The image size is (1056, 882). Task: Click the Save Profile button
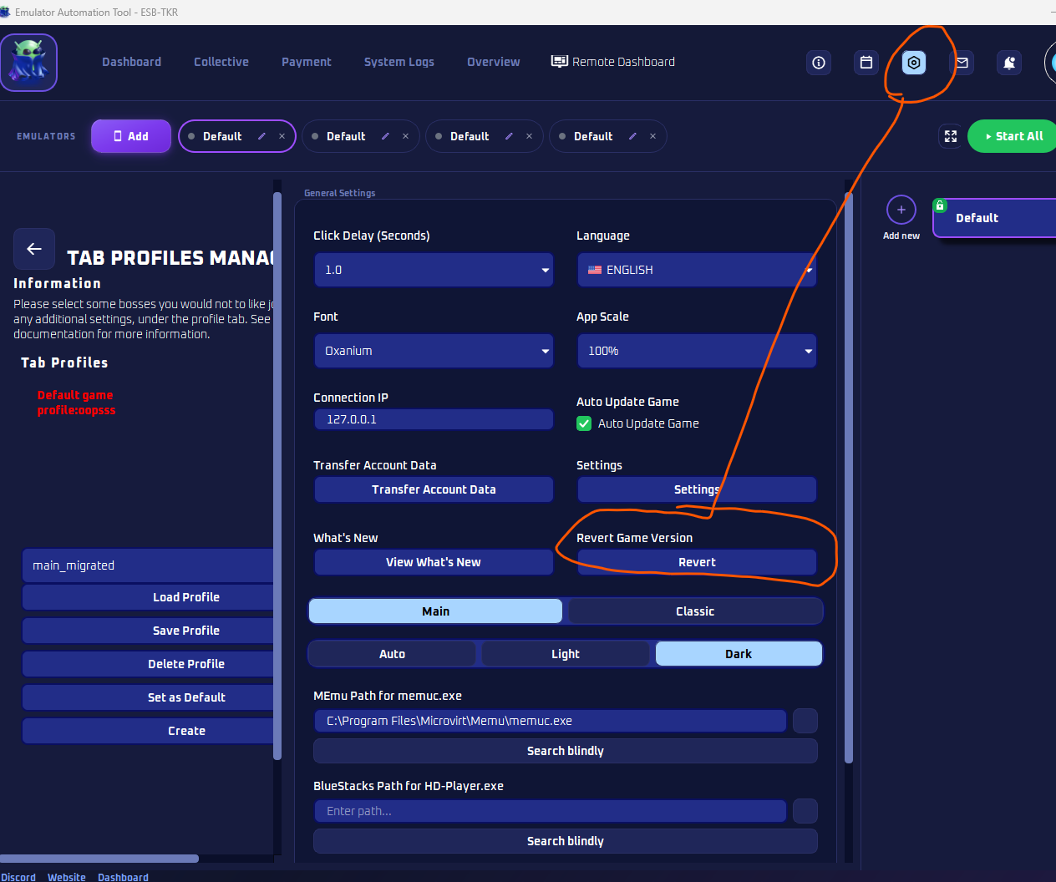click(149, 631)
